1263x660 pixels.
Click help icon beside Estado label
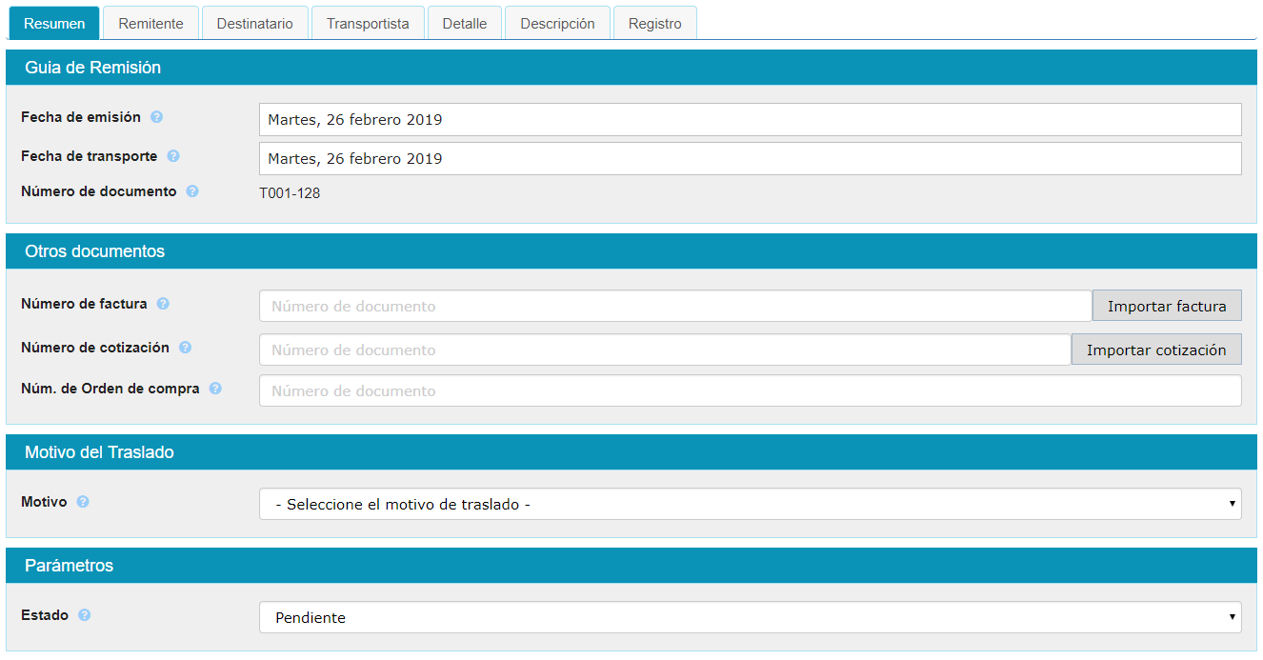click(x=85, y=615)
